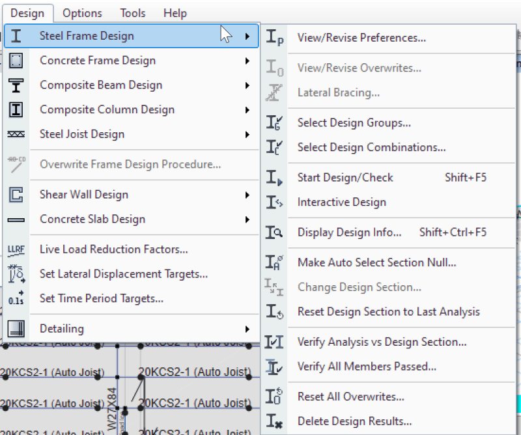Select Interactive Design
Viewport: 521px width, 435px height.
(x=389, y=202)
